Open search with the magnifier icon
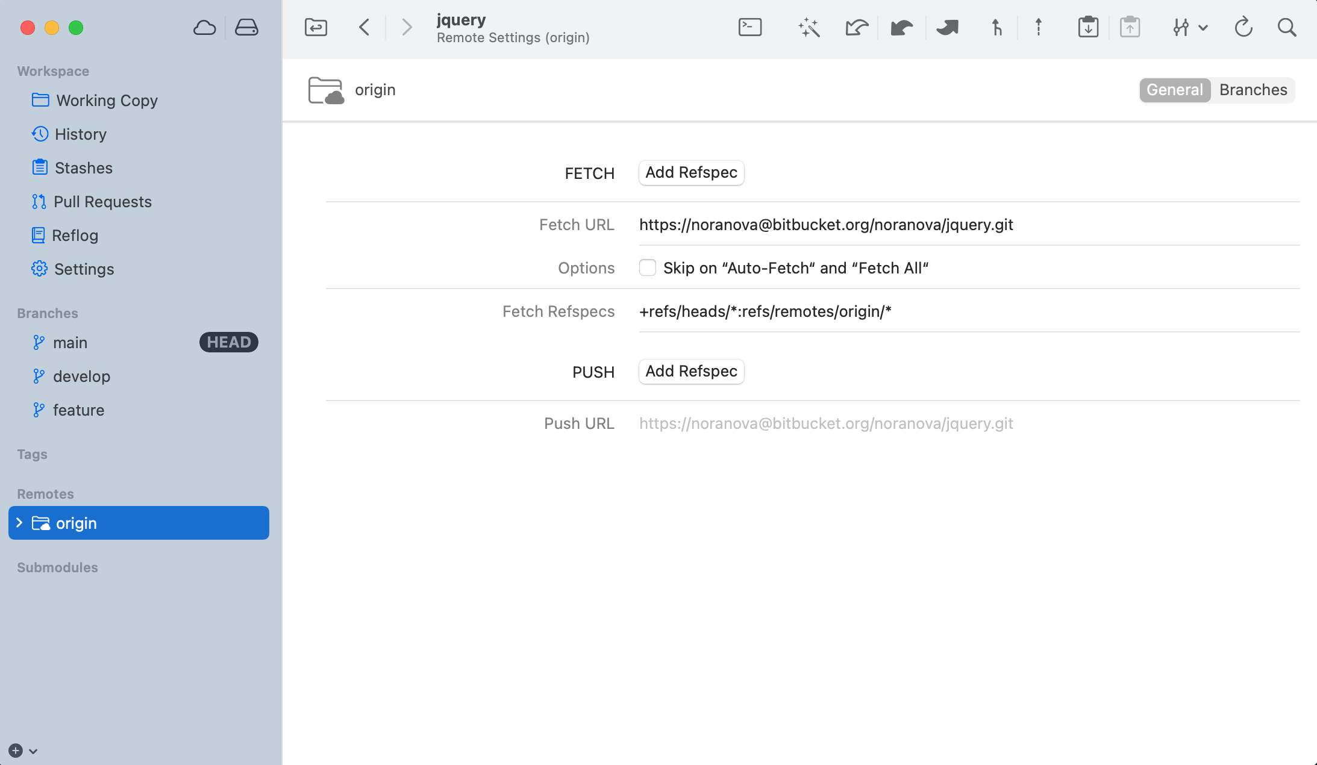 (1286, 27)
